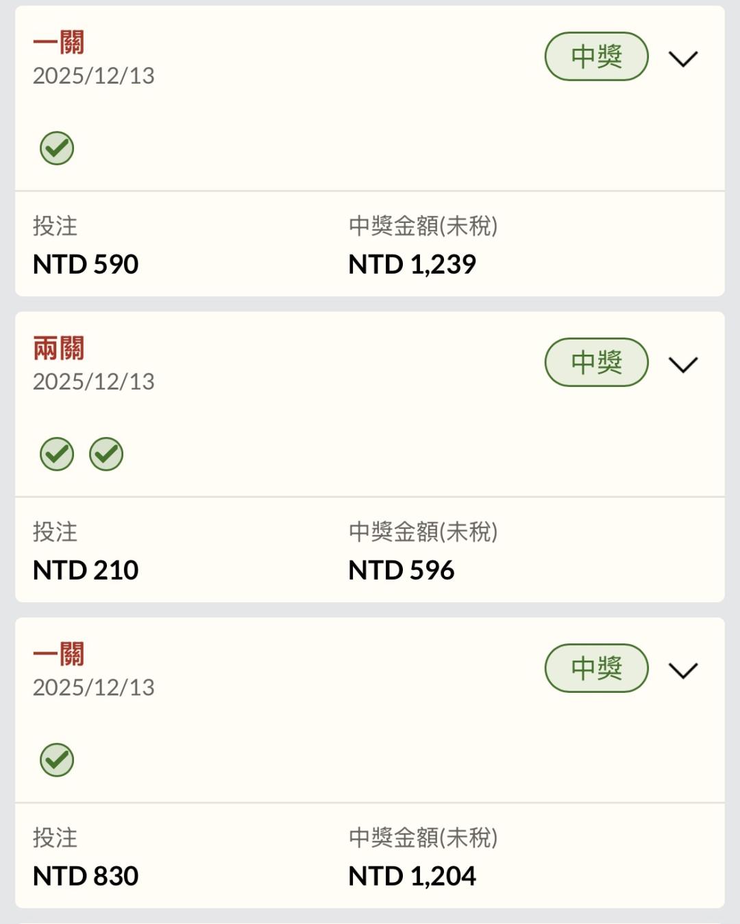This screenshot has width=740, height=924.
Task: Tap the 中獎 badge on the NTD 590 bet
Action: point(596,56)
